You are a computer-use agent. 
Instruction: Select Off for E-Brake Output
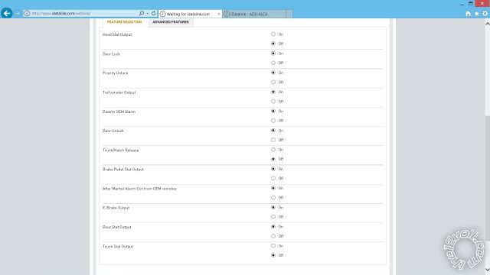click(x=273, y=217)
